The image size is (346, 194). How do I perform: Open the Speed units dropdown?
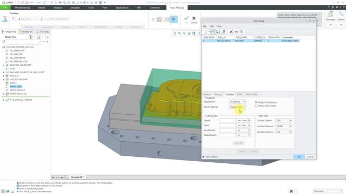[250, 121]
